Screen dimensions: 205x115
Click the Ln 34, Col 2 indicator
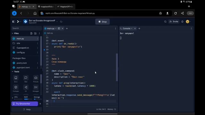[x=101, y=109]
